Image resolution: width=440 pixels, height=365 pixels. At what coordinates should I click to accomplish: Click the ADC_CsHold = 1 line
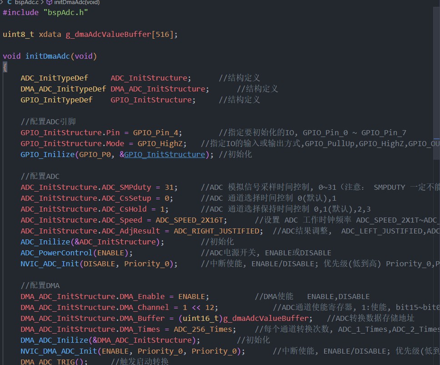95,209
